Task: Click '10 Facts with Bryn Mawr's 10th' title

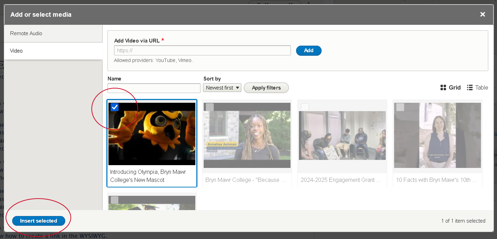Action: click(x=436, y=180)
